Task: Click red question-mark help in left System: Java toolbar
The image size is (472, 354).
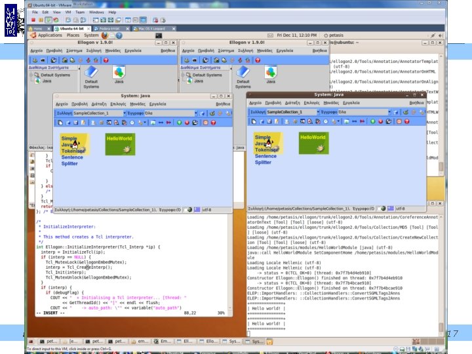Action: [x=214, y=123]
